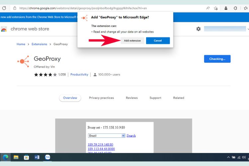Screen dimensions: 249x166
Task: Click the battery tray icon
Action: (x=234, y=157)
